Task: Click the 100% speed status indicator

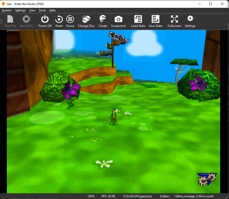Action: (91, 196)
